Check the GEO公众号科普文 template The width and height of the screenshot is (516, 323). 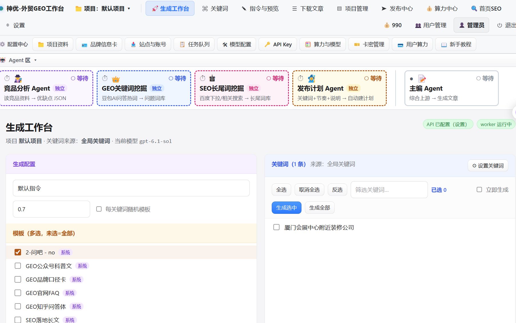click(18, 266)
